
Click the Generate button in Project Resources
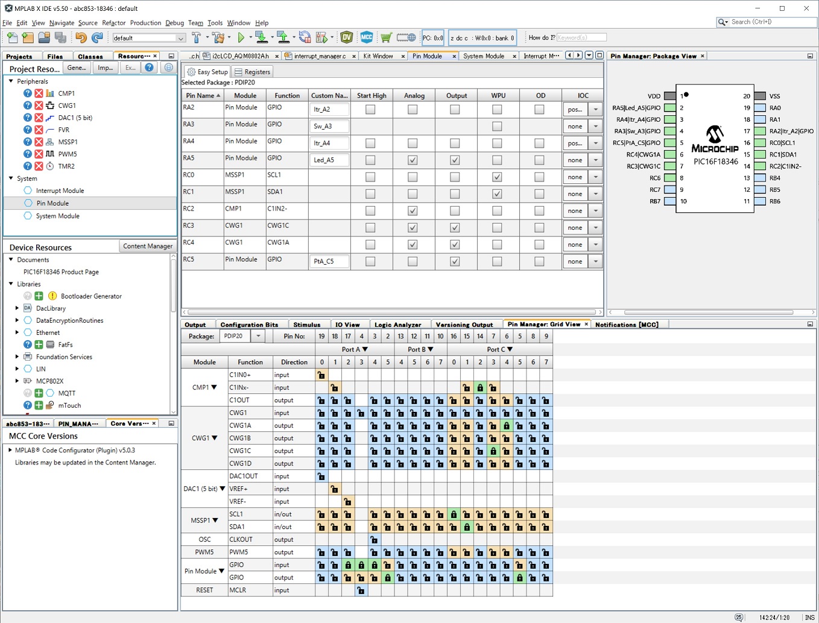(77, 68)
